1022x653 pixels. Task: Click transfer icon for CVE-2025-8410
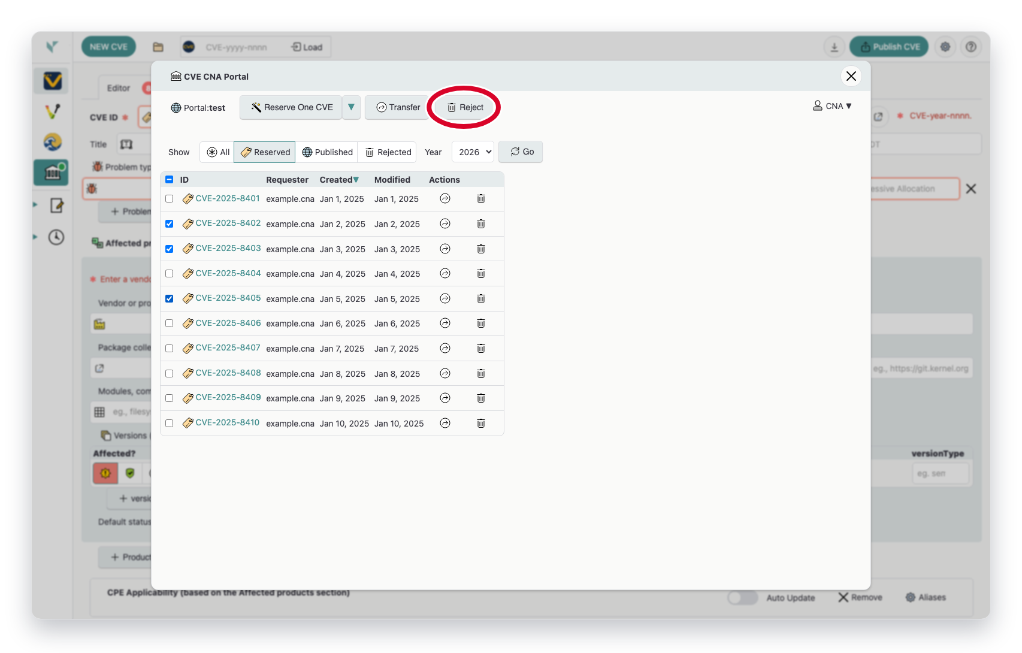pos(445,423)
